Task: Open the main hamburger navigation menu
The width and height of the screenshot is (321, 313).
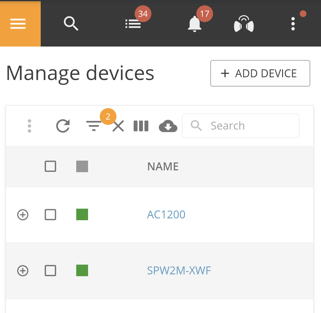Action: coord(17,24)
